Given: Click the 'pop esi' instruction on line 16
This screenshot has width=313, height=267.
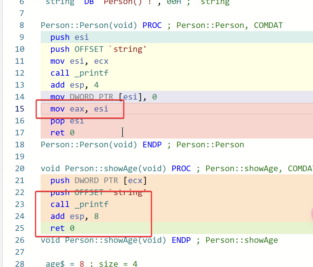Looking at the screenshot, I should (x=67, y=121).
